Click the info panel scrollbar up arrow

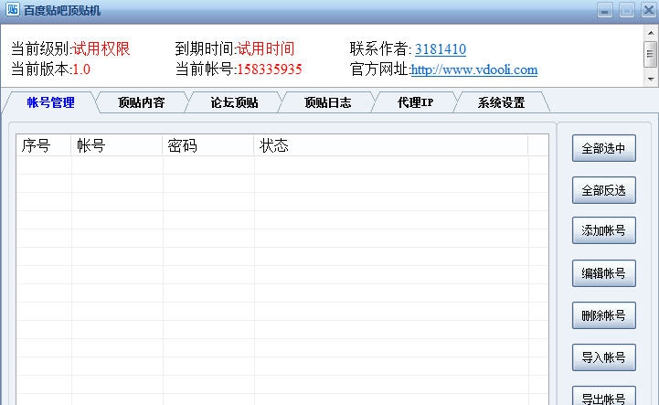[651, 32]
